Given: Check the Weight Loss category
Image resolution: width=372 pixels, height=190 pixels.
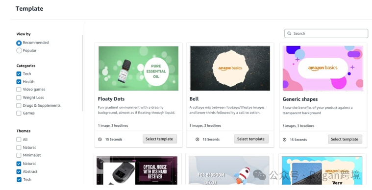Looking at the screenshot, I should 19,97.
